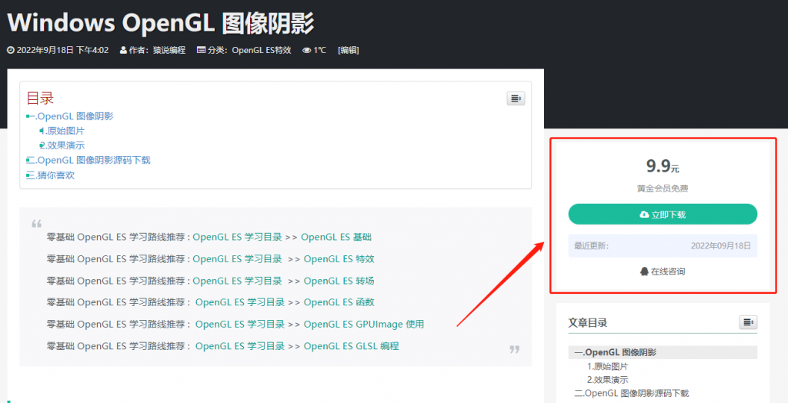Select 一.OpenGL 图像阴影 in 文章目录 sidebar

(663, 352)
